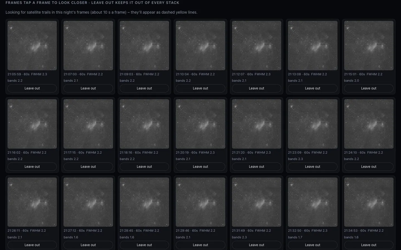Select the 'bands 1.7' label

[x=295, y=237]
